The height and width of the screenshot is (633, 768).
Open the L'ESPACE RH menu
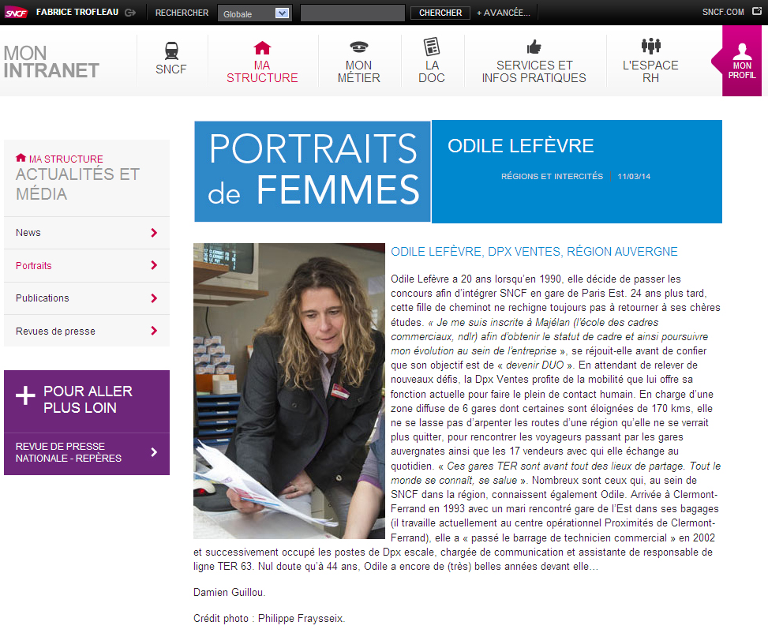pos(650,72)
